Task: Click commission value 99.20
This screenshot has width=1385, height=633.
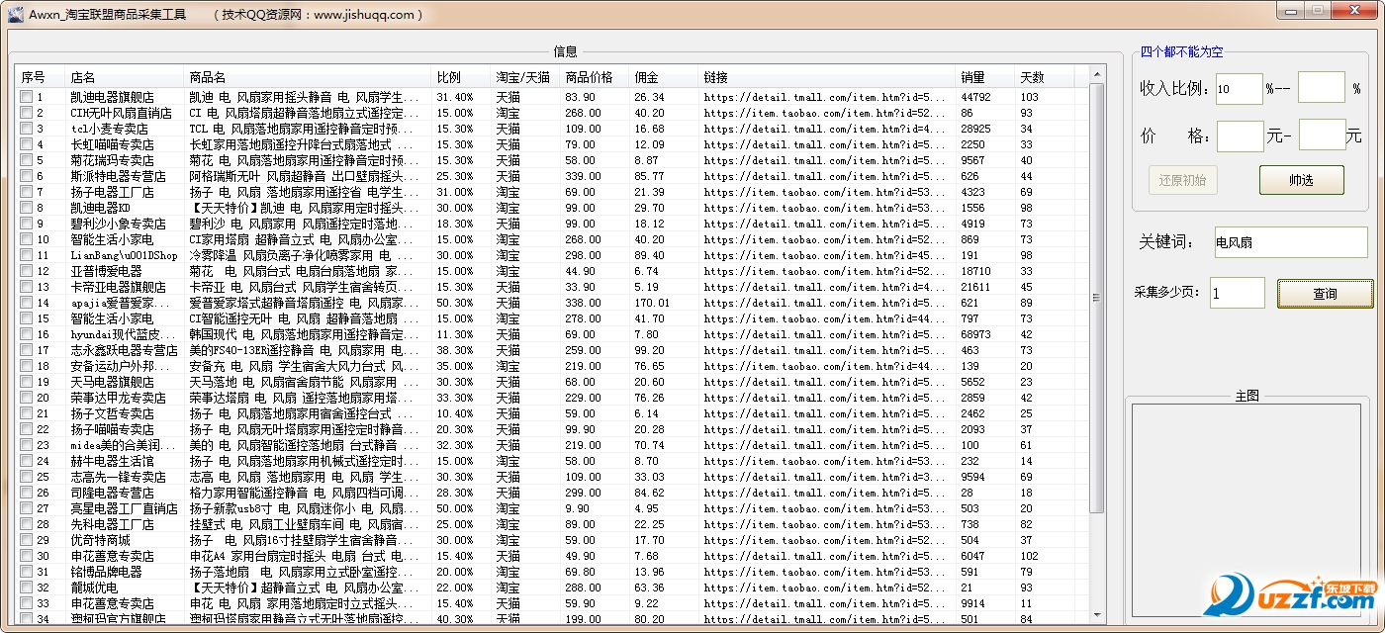Action: coord(649,350)
